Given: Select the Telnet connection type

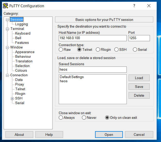Looking at the screenshot, I should pyautogui.click(x=79, y=49).
